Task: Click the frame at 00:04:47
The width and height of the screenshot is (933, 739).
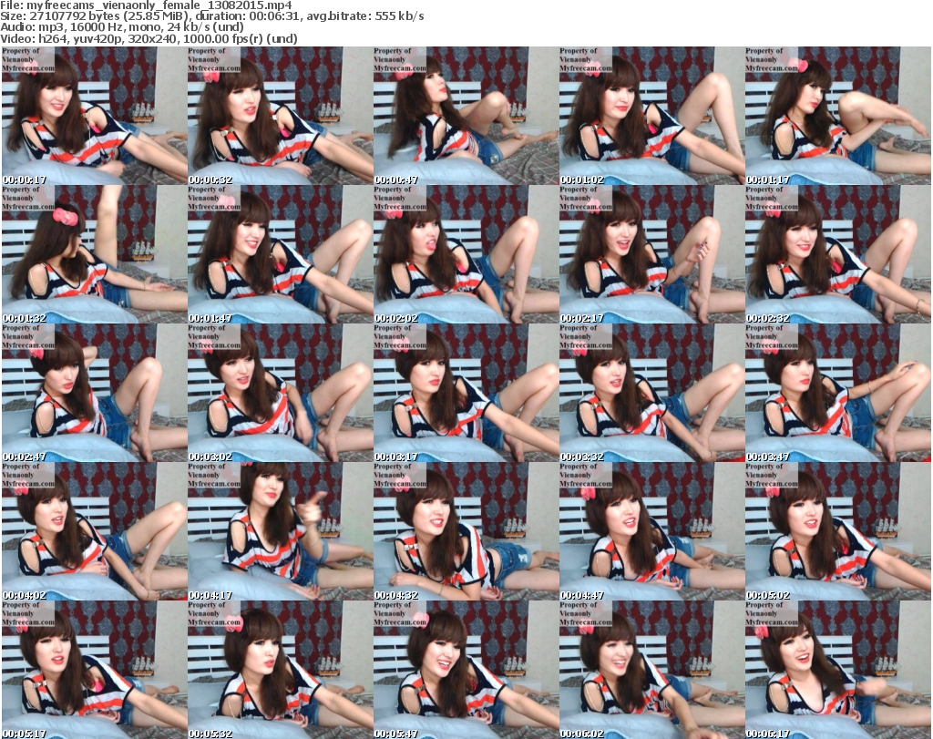Action: pyautogui.click(x=651, y=531)
